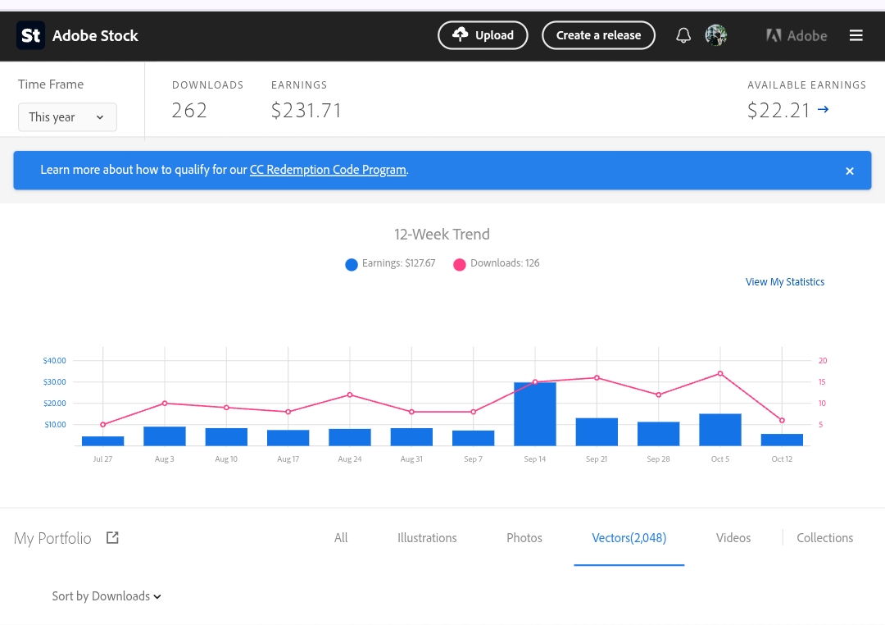This screenshot has width=885, height=625.
Task: Click the Adobe Stock St logo icon
Action: tap(30, 35)
